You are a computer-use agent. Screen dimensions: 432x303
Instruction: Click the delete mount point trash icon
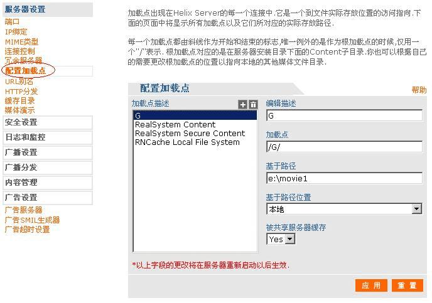point(253,105)
